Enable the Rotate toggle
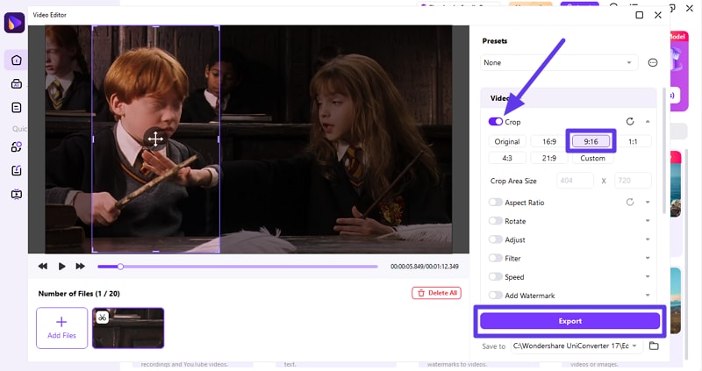 495,221
